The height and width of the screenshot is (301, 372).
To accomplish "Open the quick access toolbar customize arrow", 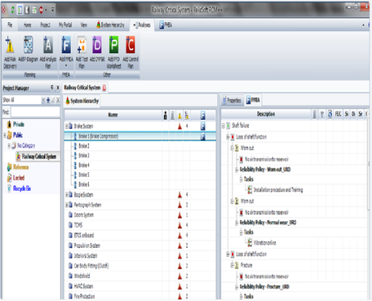I will point(52,10).
